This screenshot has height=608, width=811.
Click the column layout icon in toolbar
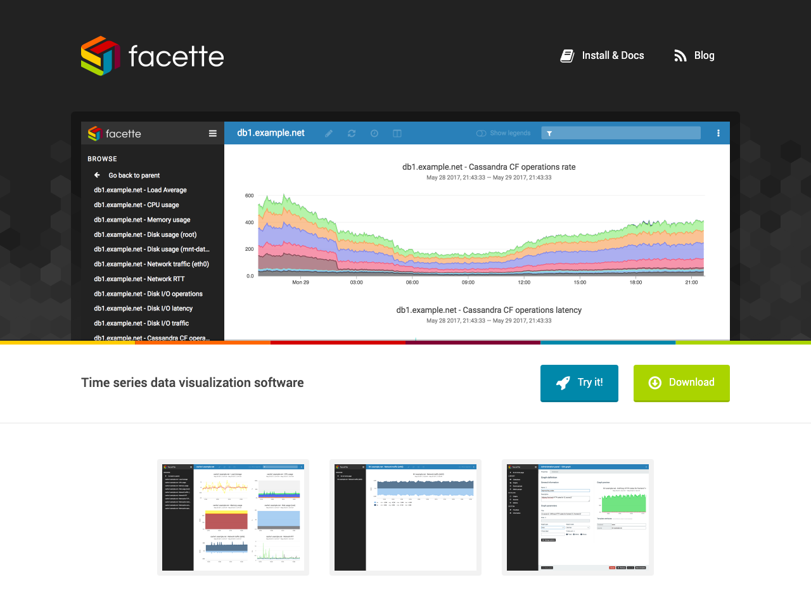(x=397, y=133)
